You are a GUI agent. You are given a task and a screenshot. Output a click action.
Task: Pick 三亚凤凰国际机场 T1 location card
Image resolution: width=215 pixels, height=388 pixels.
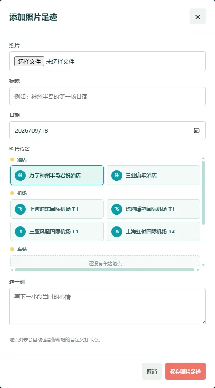tap(57, 231)
